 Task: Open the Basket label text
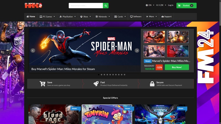pyautogui.click(x=186, y=6)
